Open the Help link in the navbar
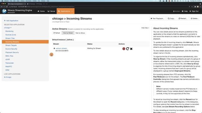The height and width of the screenshot is (113, 202). 185,11
